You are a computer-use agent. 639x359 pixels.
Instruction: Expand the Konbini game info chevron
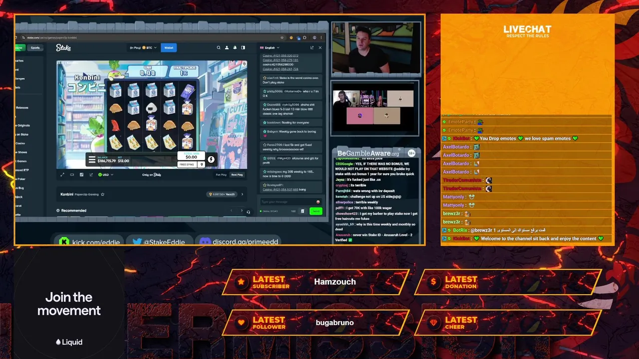tap(242, 194)
